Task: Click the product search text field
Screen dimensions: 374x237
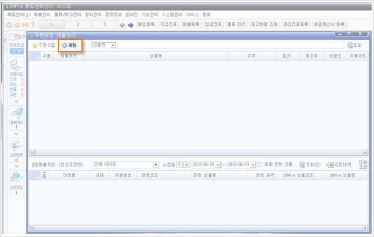Action: pyautogui.click(x=230, y=45)
